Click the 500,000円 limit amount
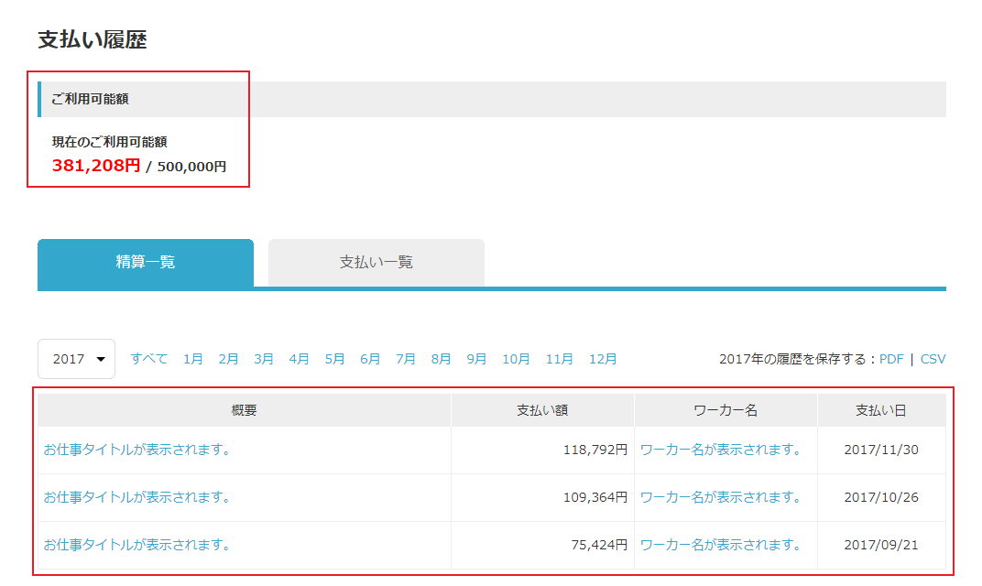The width and height of the screenshot is (982, 586). pyautogui.click(x=191, y=167)
